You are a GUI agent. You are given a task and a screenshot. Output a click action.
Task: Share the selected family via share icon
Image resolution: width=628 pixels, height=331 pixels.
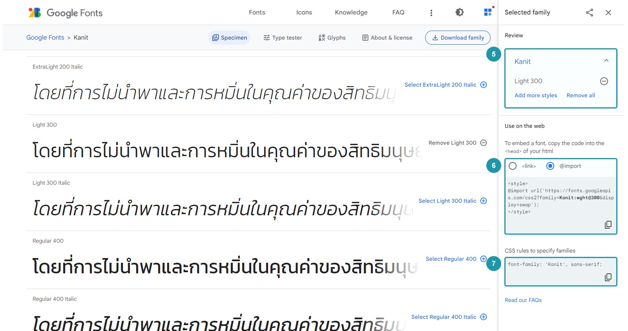pyautogui.click(x=590, y=13)
